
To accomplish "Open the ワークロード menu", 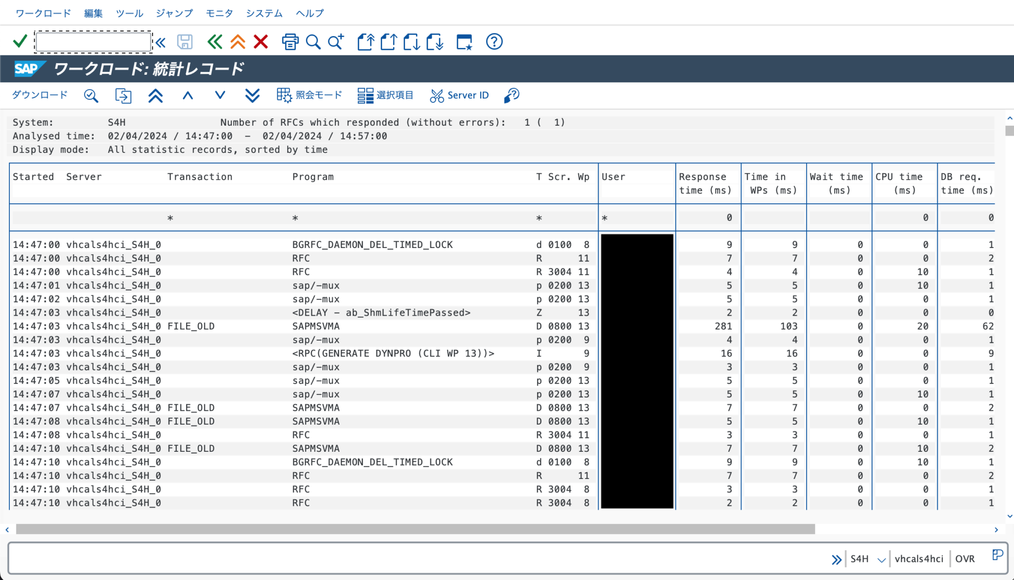I will tap(43, 13).
